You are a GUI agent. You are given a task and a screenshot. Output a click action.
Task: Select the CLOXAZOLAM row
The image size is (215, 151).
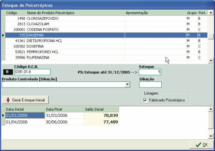tap(106, 24)
